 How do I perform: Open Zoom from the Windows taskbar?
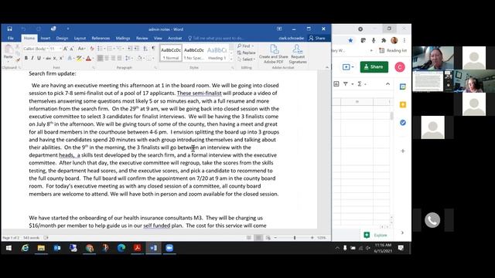point(169,248)
